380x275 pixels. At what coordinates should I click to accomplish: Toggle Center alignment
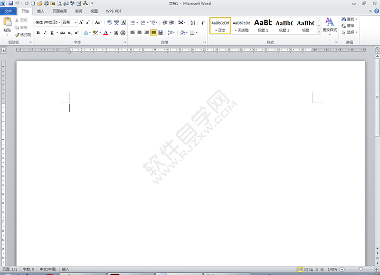pyautogui.click(x=139, y=33)
